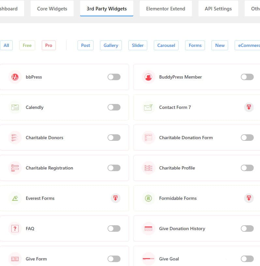Turn on the Calendly widget switch
The height and width of the screenshot is (266, 260).
click(114, 107)
